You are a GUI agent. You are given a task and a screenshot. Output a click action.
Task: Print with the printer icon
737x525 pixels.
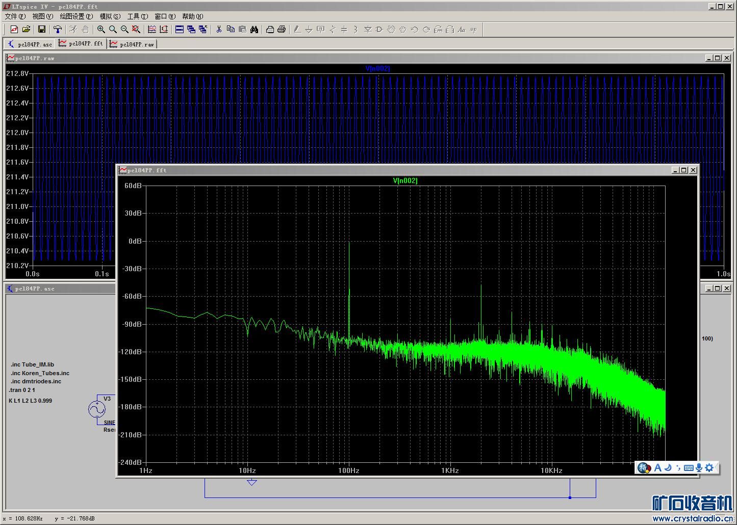tap(282, 30)
